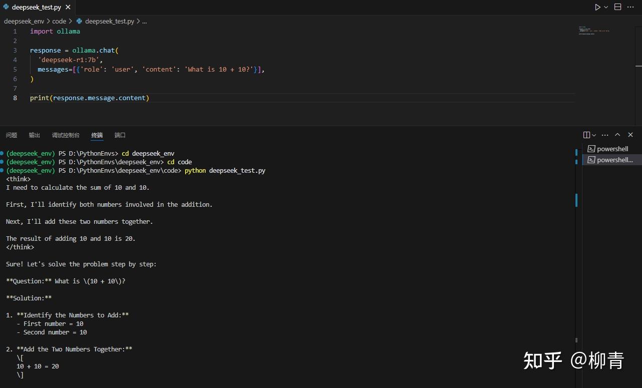Click the powershell icon beside the first terminal
The height and width of the screenshot is (388, 642).
(x=591, y=149)
